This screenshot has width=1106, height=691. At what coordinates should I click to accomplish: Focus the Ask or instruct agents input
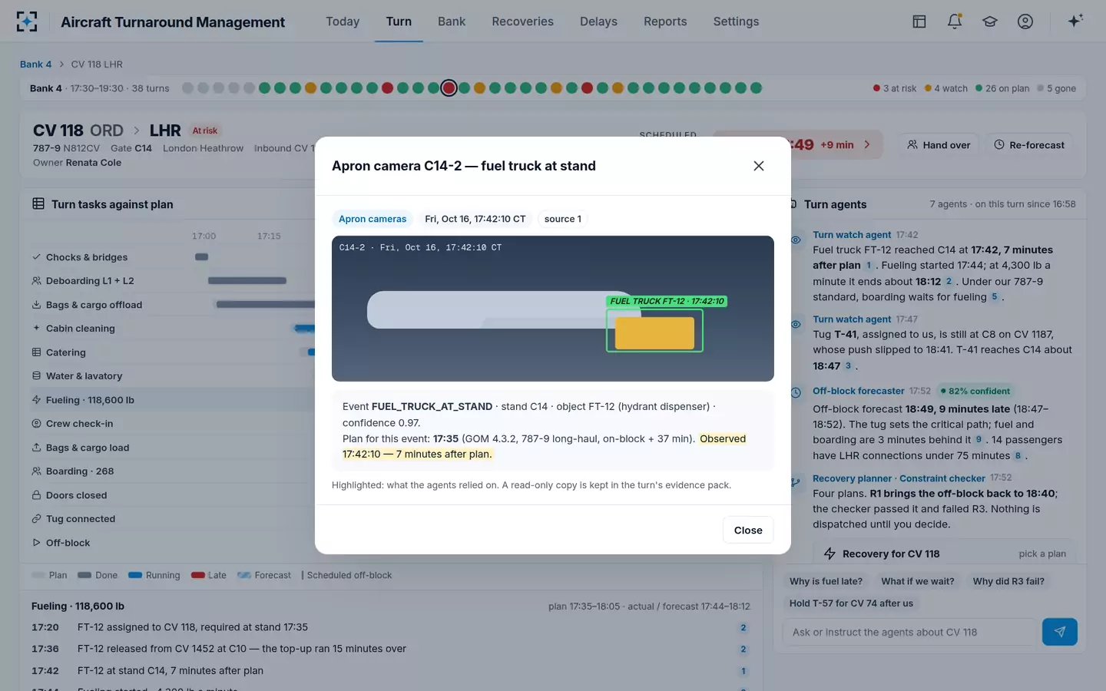click(909, 632)
